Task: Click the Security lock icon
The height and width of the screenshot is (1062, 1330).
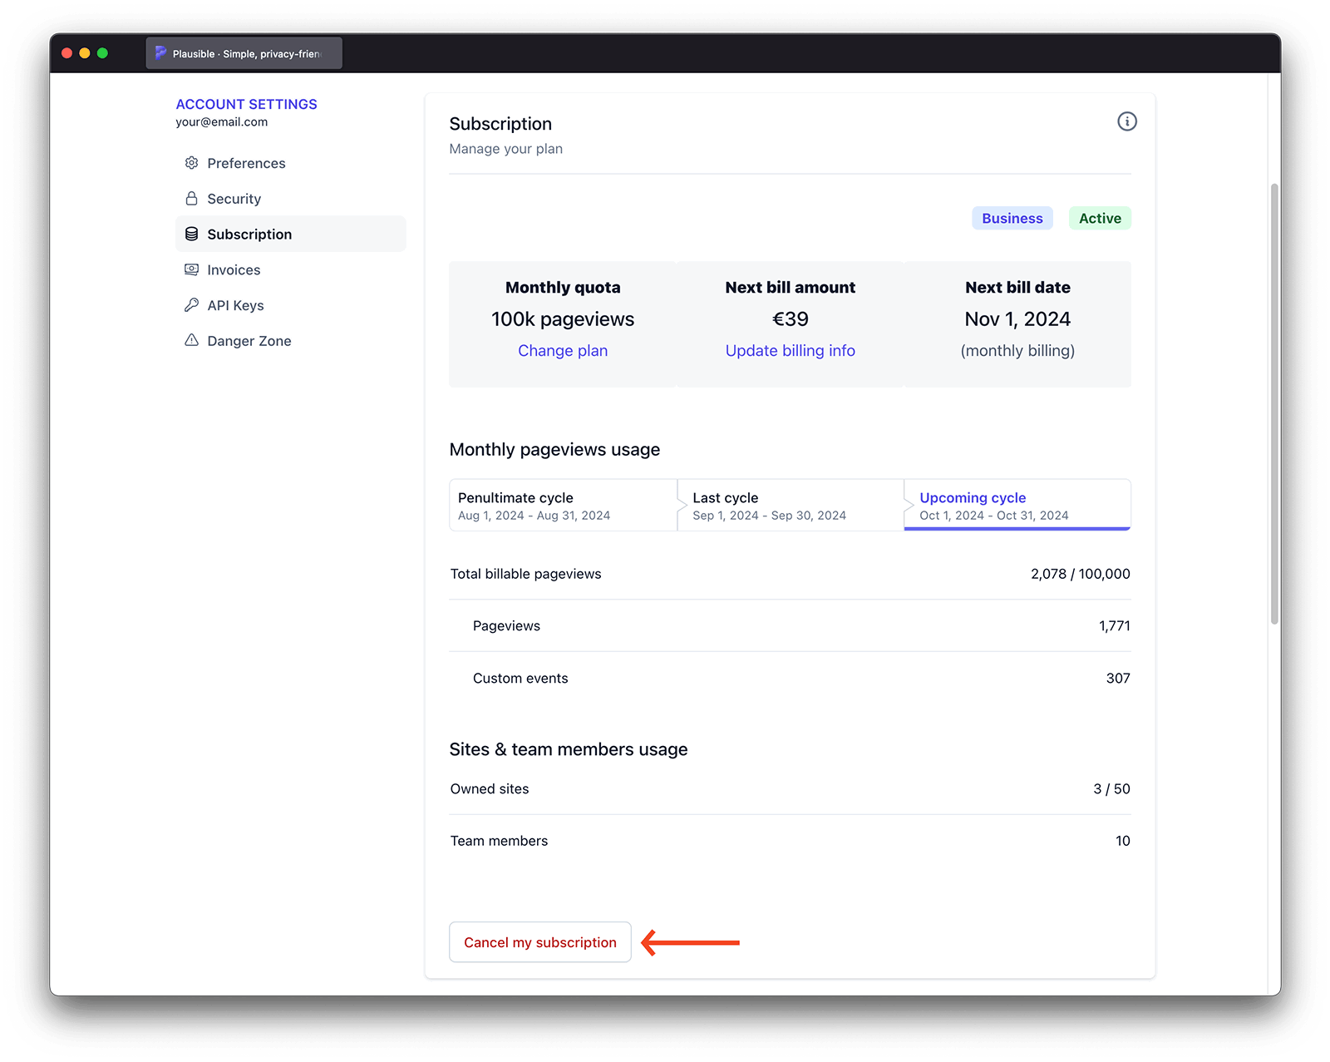Action: pos(191,199)
